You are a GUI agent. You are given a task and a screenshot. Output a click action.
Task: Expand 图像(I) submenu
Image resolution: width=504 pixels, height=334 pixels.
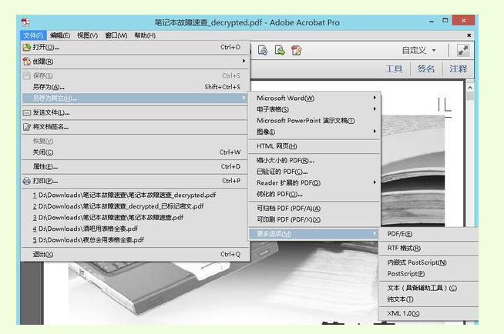375,132
